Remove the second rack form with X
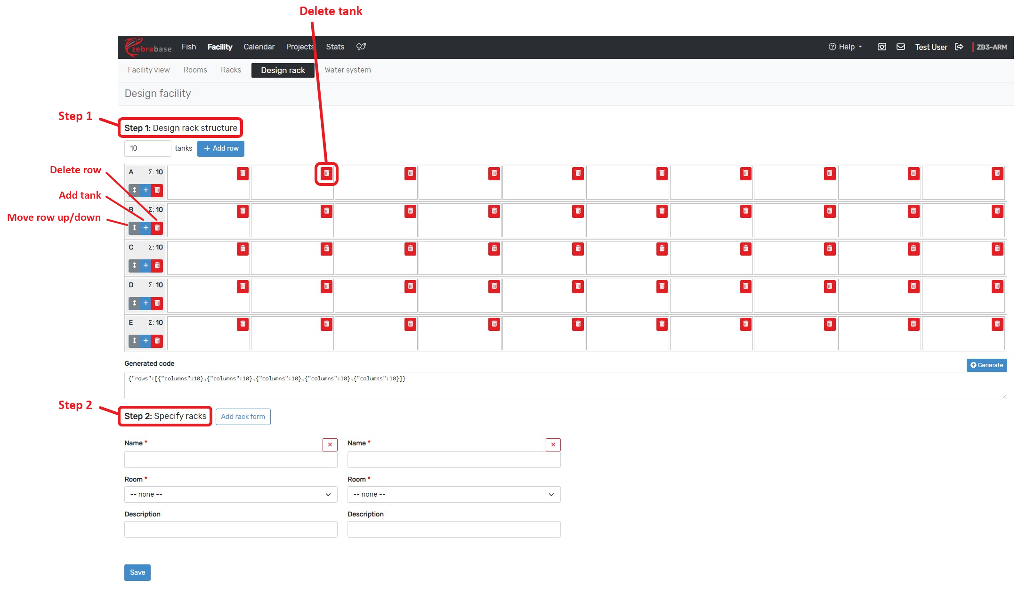Image resolution: width=1019 pixels, height=595 pixels. 553,444
